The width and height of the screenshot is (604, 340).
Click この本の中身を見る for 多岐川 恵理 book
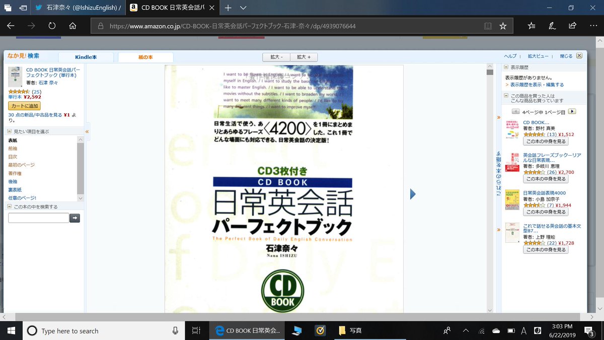pos(546,179)
